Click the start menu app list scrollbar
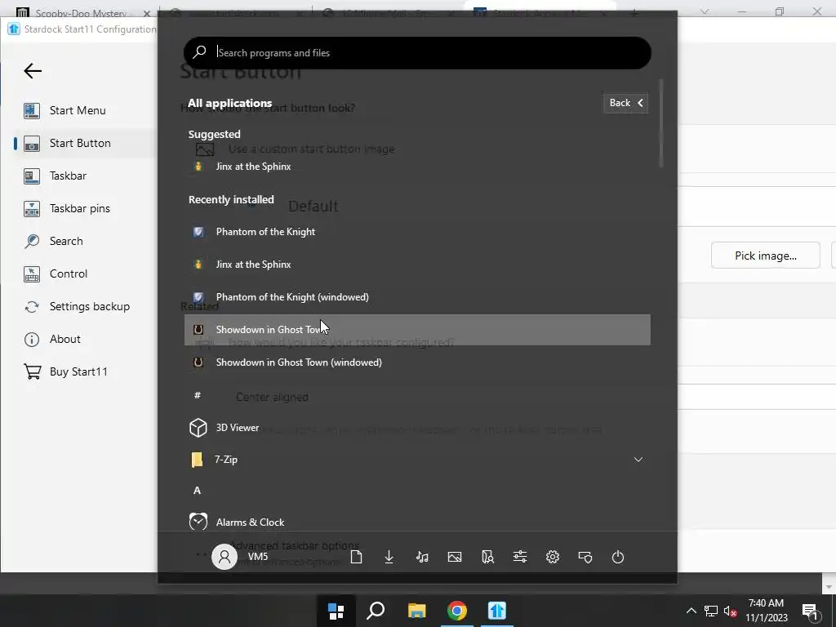Screen dimensions: 836x627 click(661, 124)
